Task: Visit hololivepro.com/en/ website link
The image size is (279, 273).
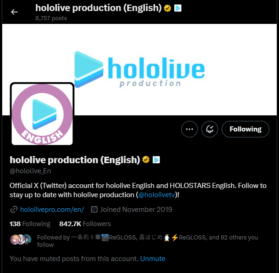Action: pyautogui.click(x=52, y=210)
